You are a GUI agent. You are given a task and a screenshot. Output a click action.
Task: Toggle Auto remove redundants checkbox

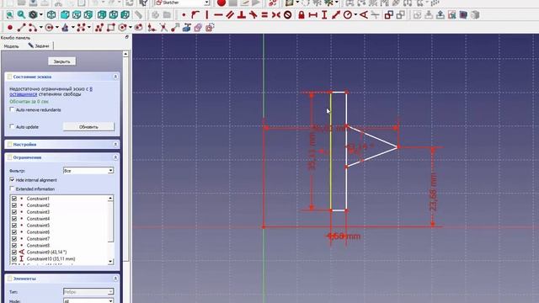12,109
